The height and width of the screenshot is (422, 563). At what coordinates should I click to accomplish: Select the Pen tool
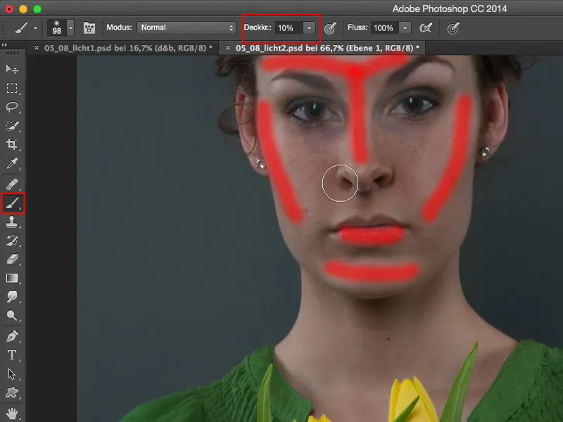12,336
